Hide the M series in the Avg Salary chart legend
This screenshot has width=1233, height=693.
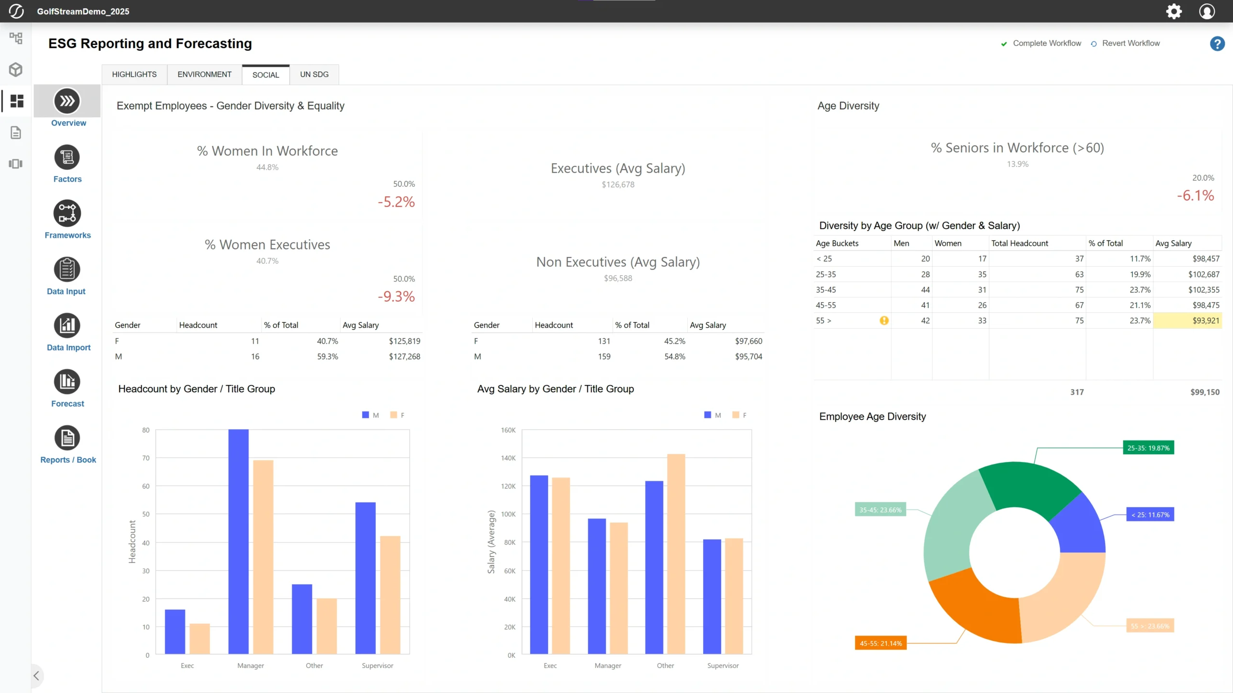(712, 414)
